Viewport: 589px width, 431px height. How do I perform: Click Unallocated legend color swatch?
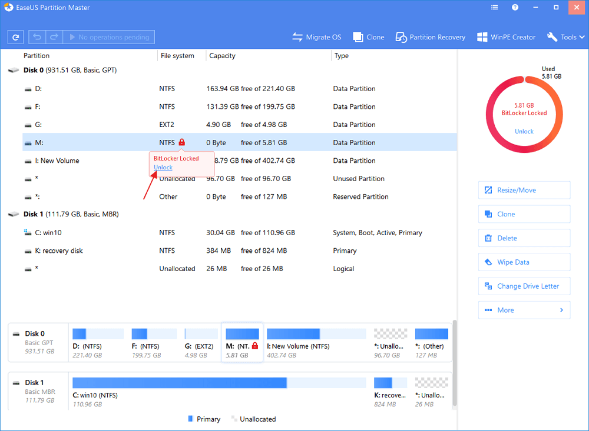[234, 419]
